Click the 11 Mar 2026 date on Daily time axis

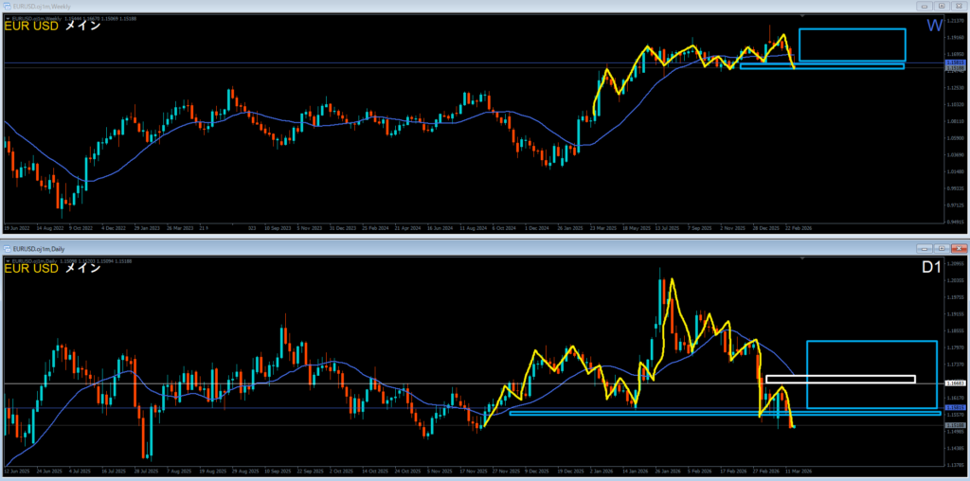[x=798, y=472]
